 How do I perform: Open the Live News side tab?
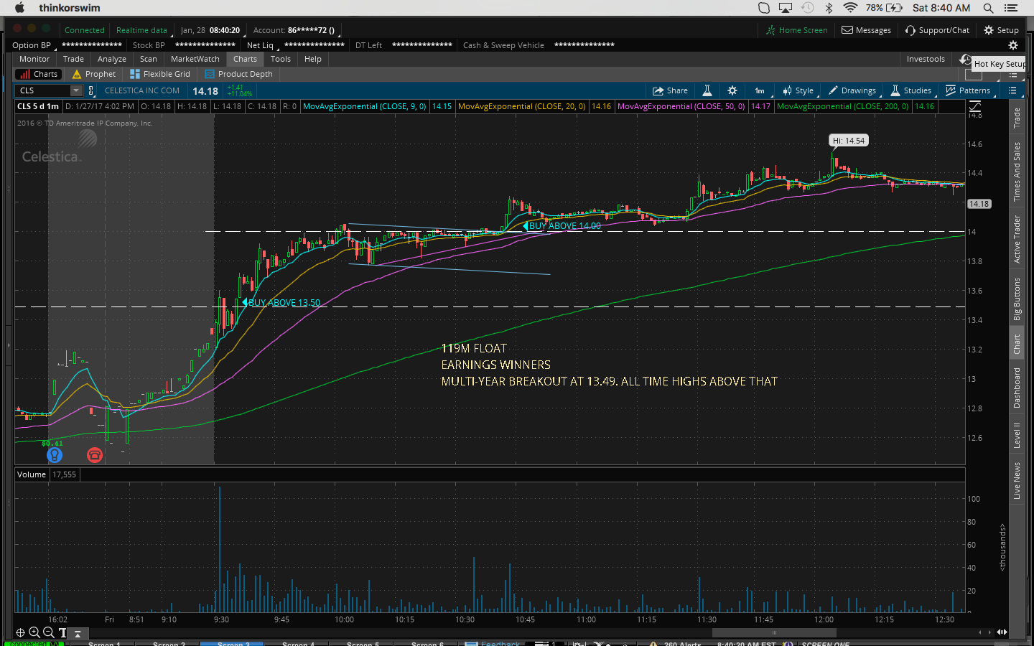point(1017,481)
